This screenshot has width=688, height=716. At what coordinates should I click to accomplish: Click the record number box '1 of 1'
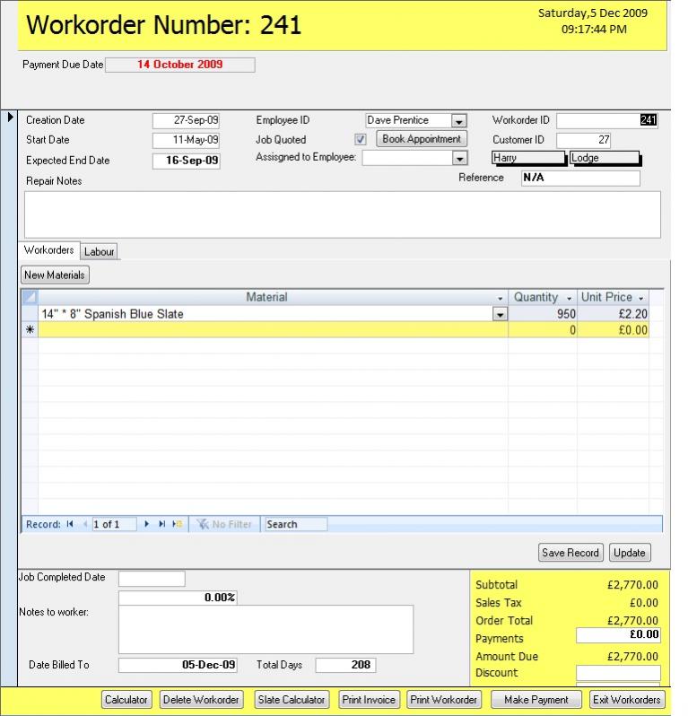click(114, 524)
